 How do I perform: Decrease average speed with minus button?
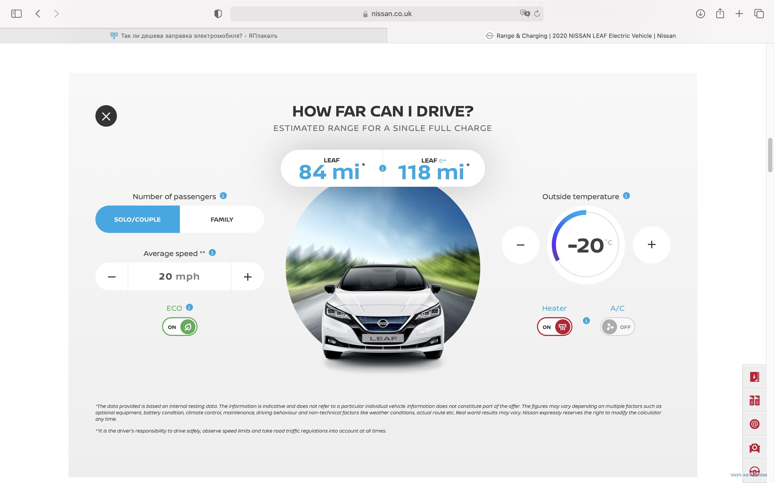pyautogui.click(x=112, y=277)
